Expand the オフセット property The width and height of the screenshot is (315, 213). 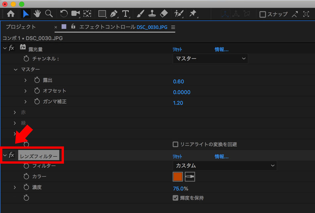coord(25,91)
